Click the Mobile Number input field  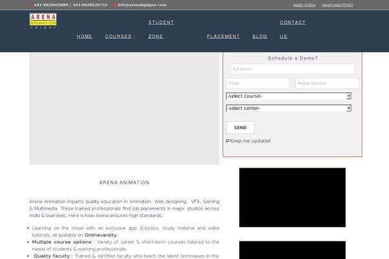point(327,84)
